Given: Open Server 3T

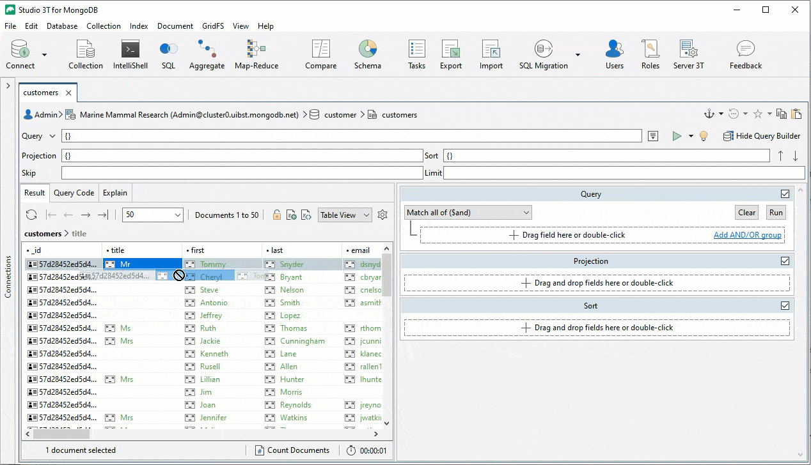Looking at the screenshot, I should point(688,54).
